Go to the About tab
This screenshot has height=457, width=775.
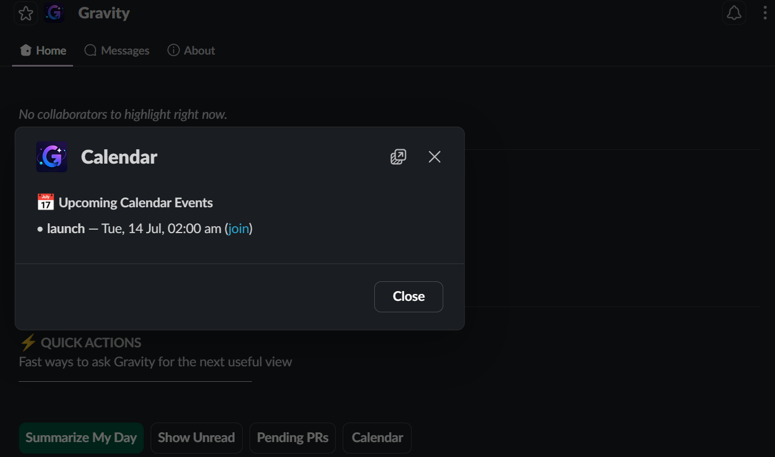click(191, 51)
